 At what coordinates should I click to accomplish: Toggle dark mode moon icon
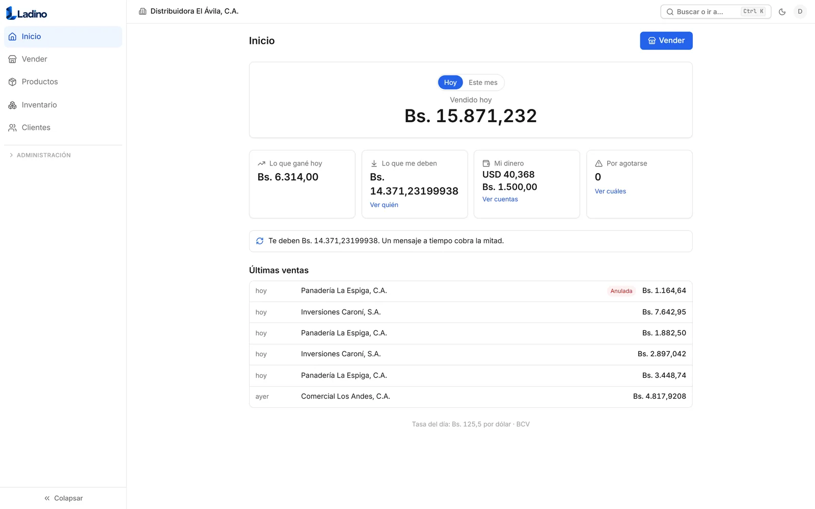[x=782, y=12]
